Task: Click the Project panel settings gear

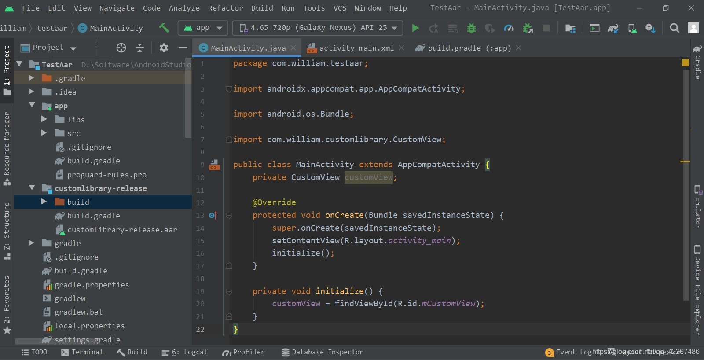Action: pyautogui.click(x=164, y=48)
